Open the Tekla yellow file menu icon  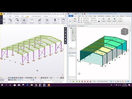pyautogui.click(x=1, y=14)
